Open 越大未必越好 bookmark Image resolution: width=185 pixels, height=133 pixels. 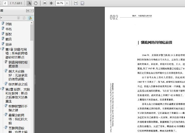tap(18, 75)
